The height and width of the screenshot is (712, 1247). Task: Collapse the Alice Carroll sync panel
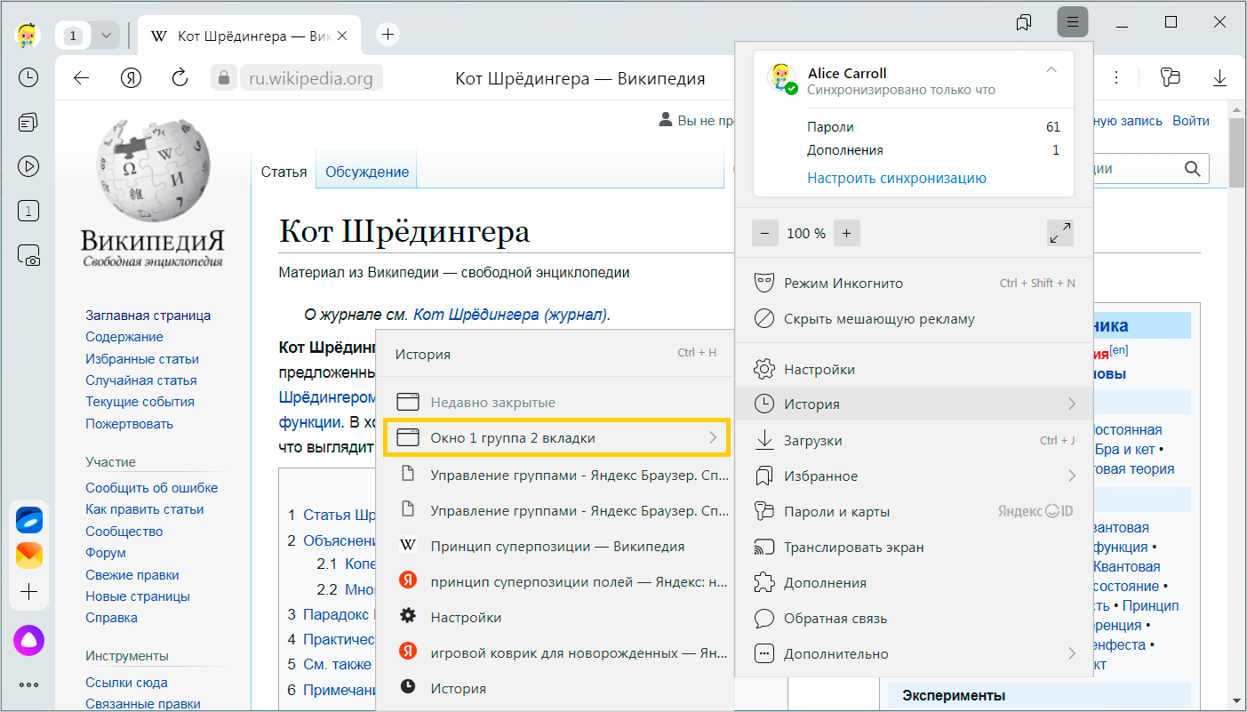coord(1051,70)
